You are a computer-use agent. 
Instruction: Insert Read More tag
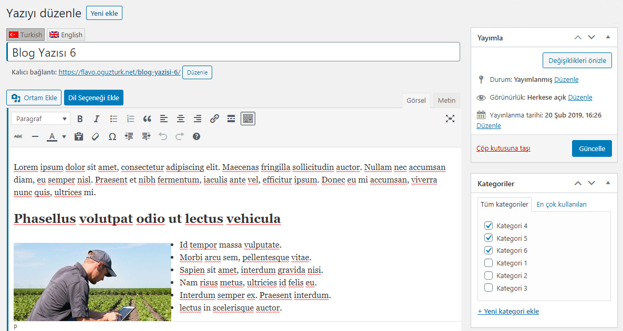(x=231, y=119)
